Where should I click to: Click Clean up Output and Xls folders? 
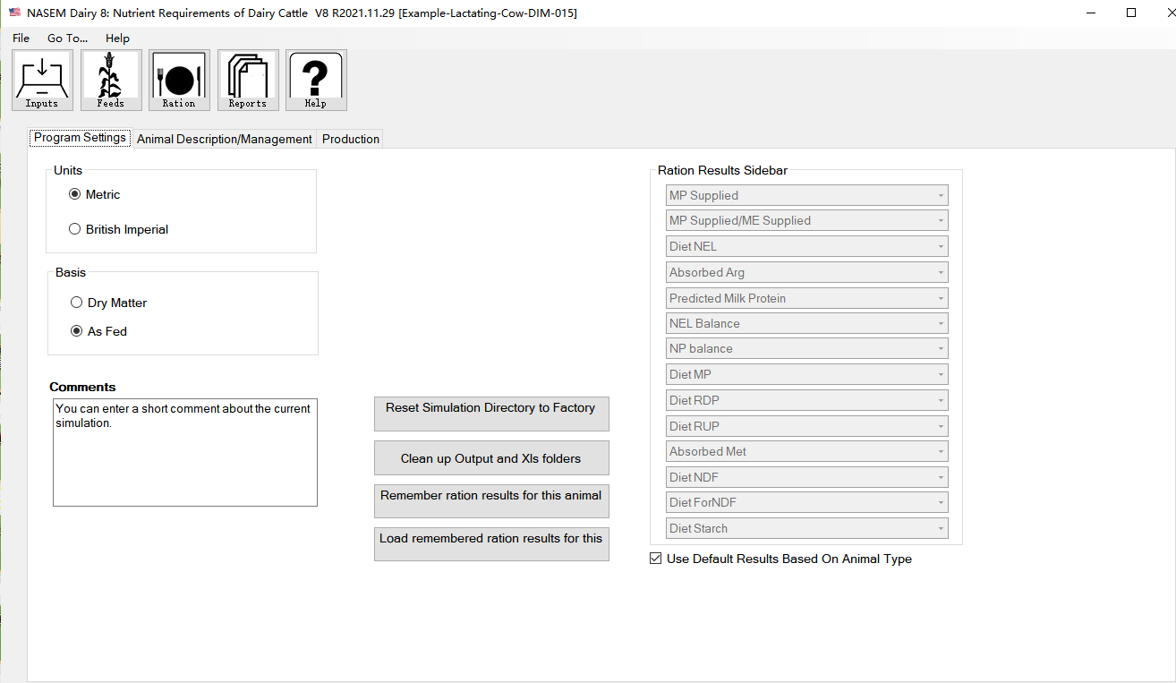(x=491, y=457)
